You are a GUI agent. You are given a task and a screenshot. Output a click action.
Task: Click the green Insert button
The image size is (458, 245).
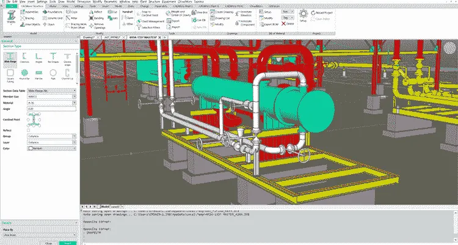tap(68, 243)
